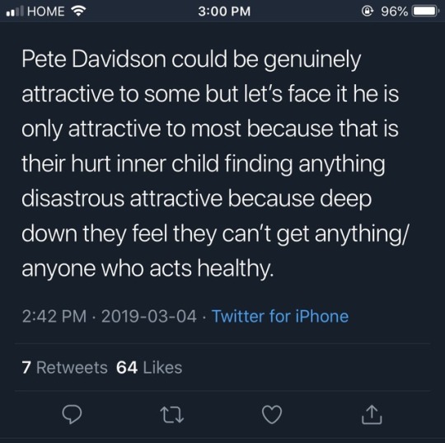Tap the rotation lock status icon
Viewport: 445px width, 443px height.
(368, 11)
